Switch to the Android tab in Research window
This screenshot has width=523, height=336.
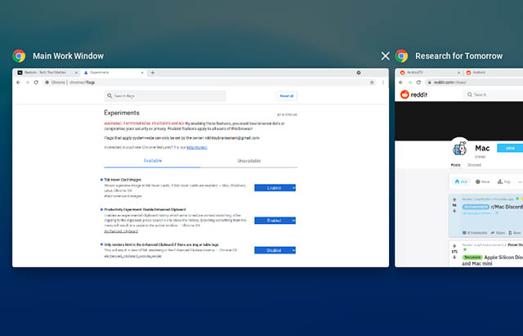[493, 73]
